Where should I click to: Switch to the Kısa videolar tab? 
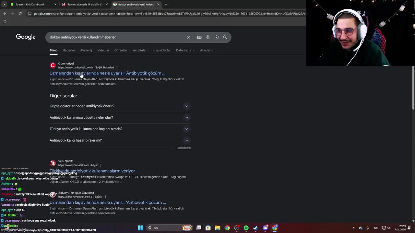point(162,50)
